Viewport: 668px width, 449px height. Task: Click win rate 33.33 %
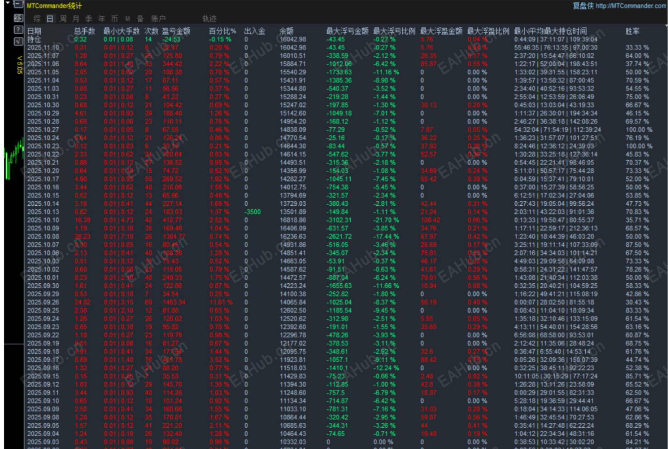point(637,48)
